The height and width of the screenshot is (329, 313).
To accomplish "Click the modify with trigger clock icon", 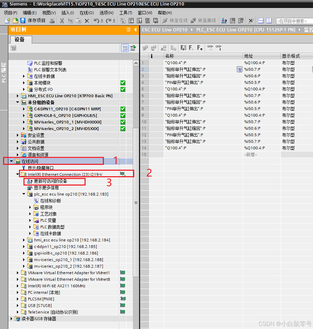I will click(x=173, y=48).
